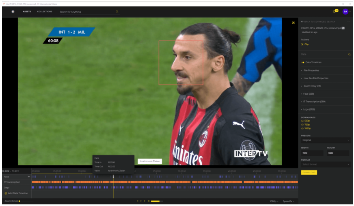
Task: Open the notifications bell
Action: pyautogui.click(x=335, y=11)
